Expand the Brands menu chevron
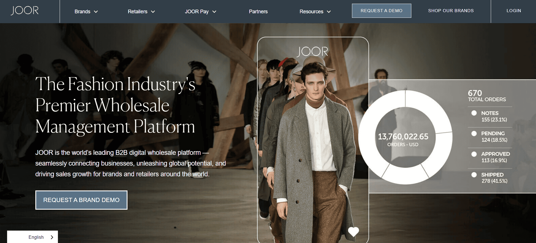This screenshot has height=243, width=536. click(x=96, y=12)
